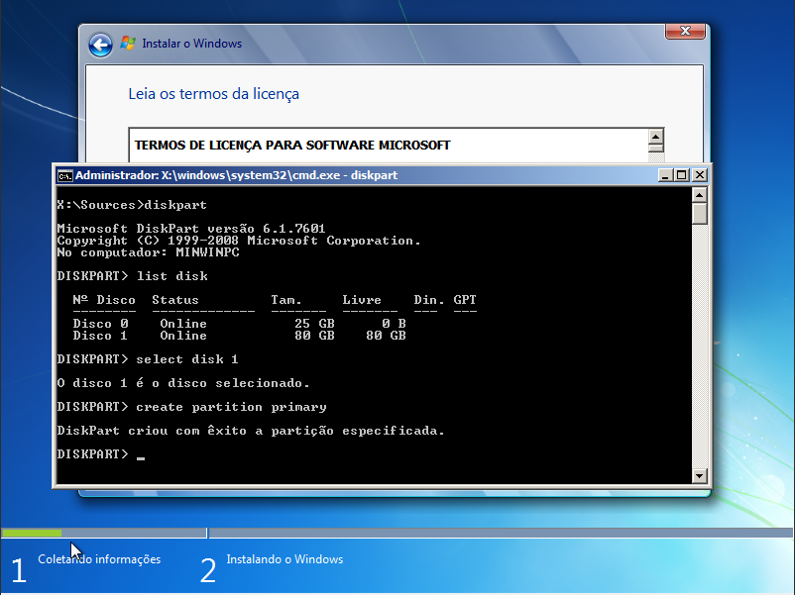Image resolution: width=795 pixels, height=595 pixels.
Task: Click the cmd scrollbar down arrow
Action: [x=700, y=475]
